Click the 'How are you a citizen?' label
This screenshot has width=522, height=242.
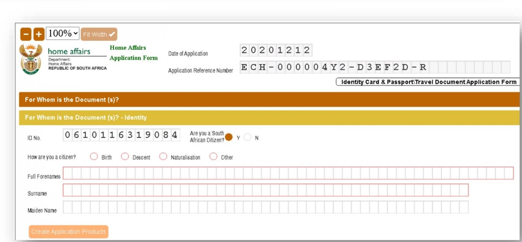tap(52, 157)
